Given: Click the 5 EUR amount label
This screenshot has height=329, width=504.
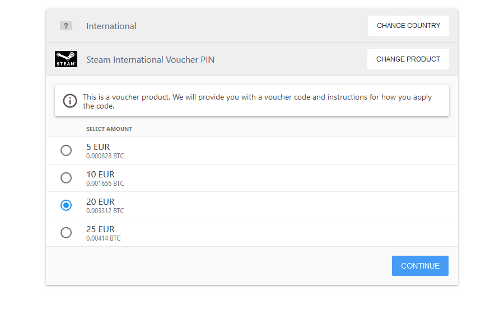Looking at the screenshot, I should click(x=98, y=147).
